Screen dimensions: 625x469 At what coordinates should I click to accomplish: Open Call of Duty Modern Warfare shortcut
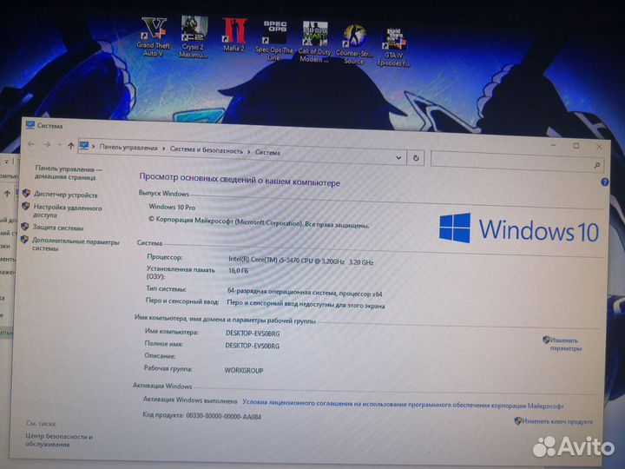[x=314, y=36]
